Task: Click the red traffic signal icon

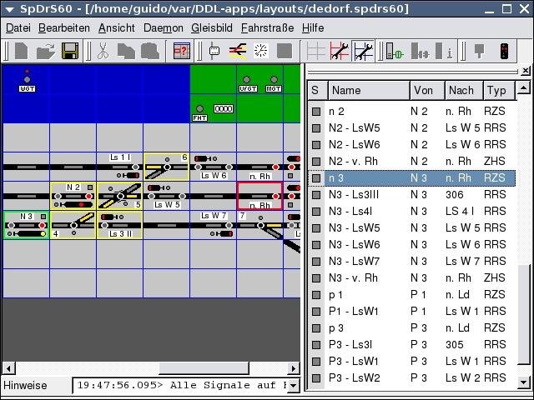Action: point(504,52)
